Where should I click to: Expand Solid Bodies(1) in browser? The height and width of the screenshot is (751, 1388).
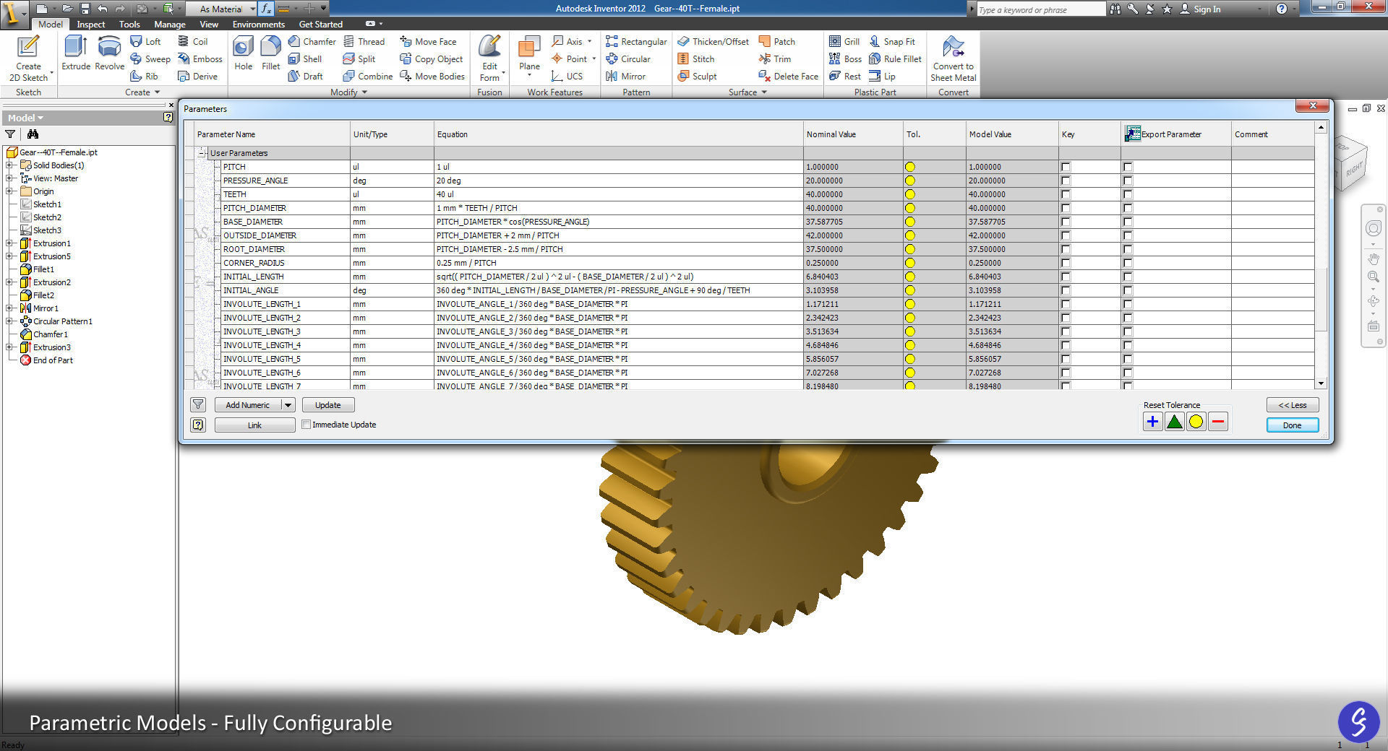pyautogui.click(x=9, y=165)
